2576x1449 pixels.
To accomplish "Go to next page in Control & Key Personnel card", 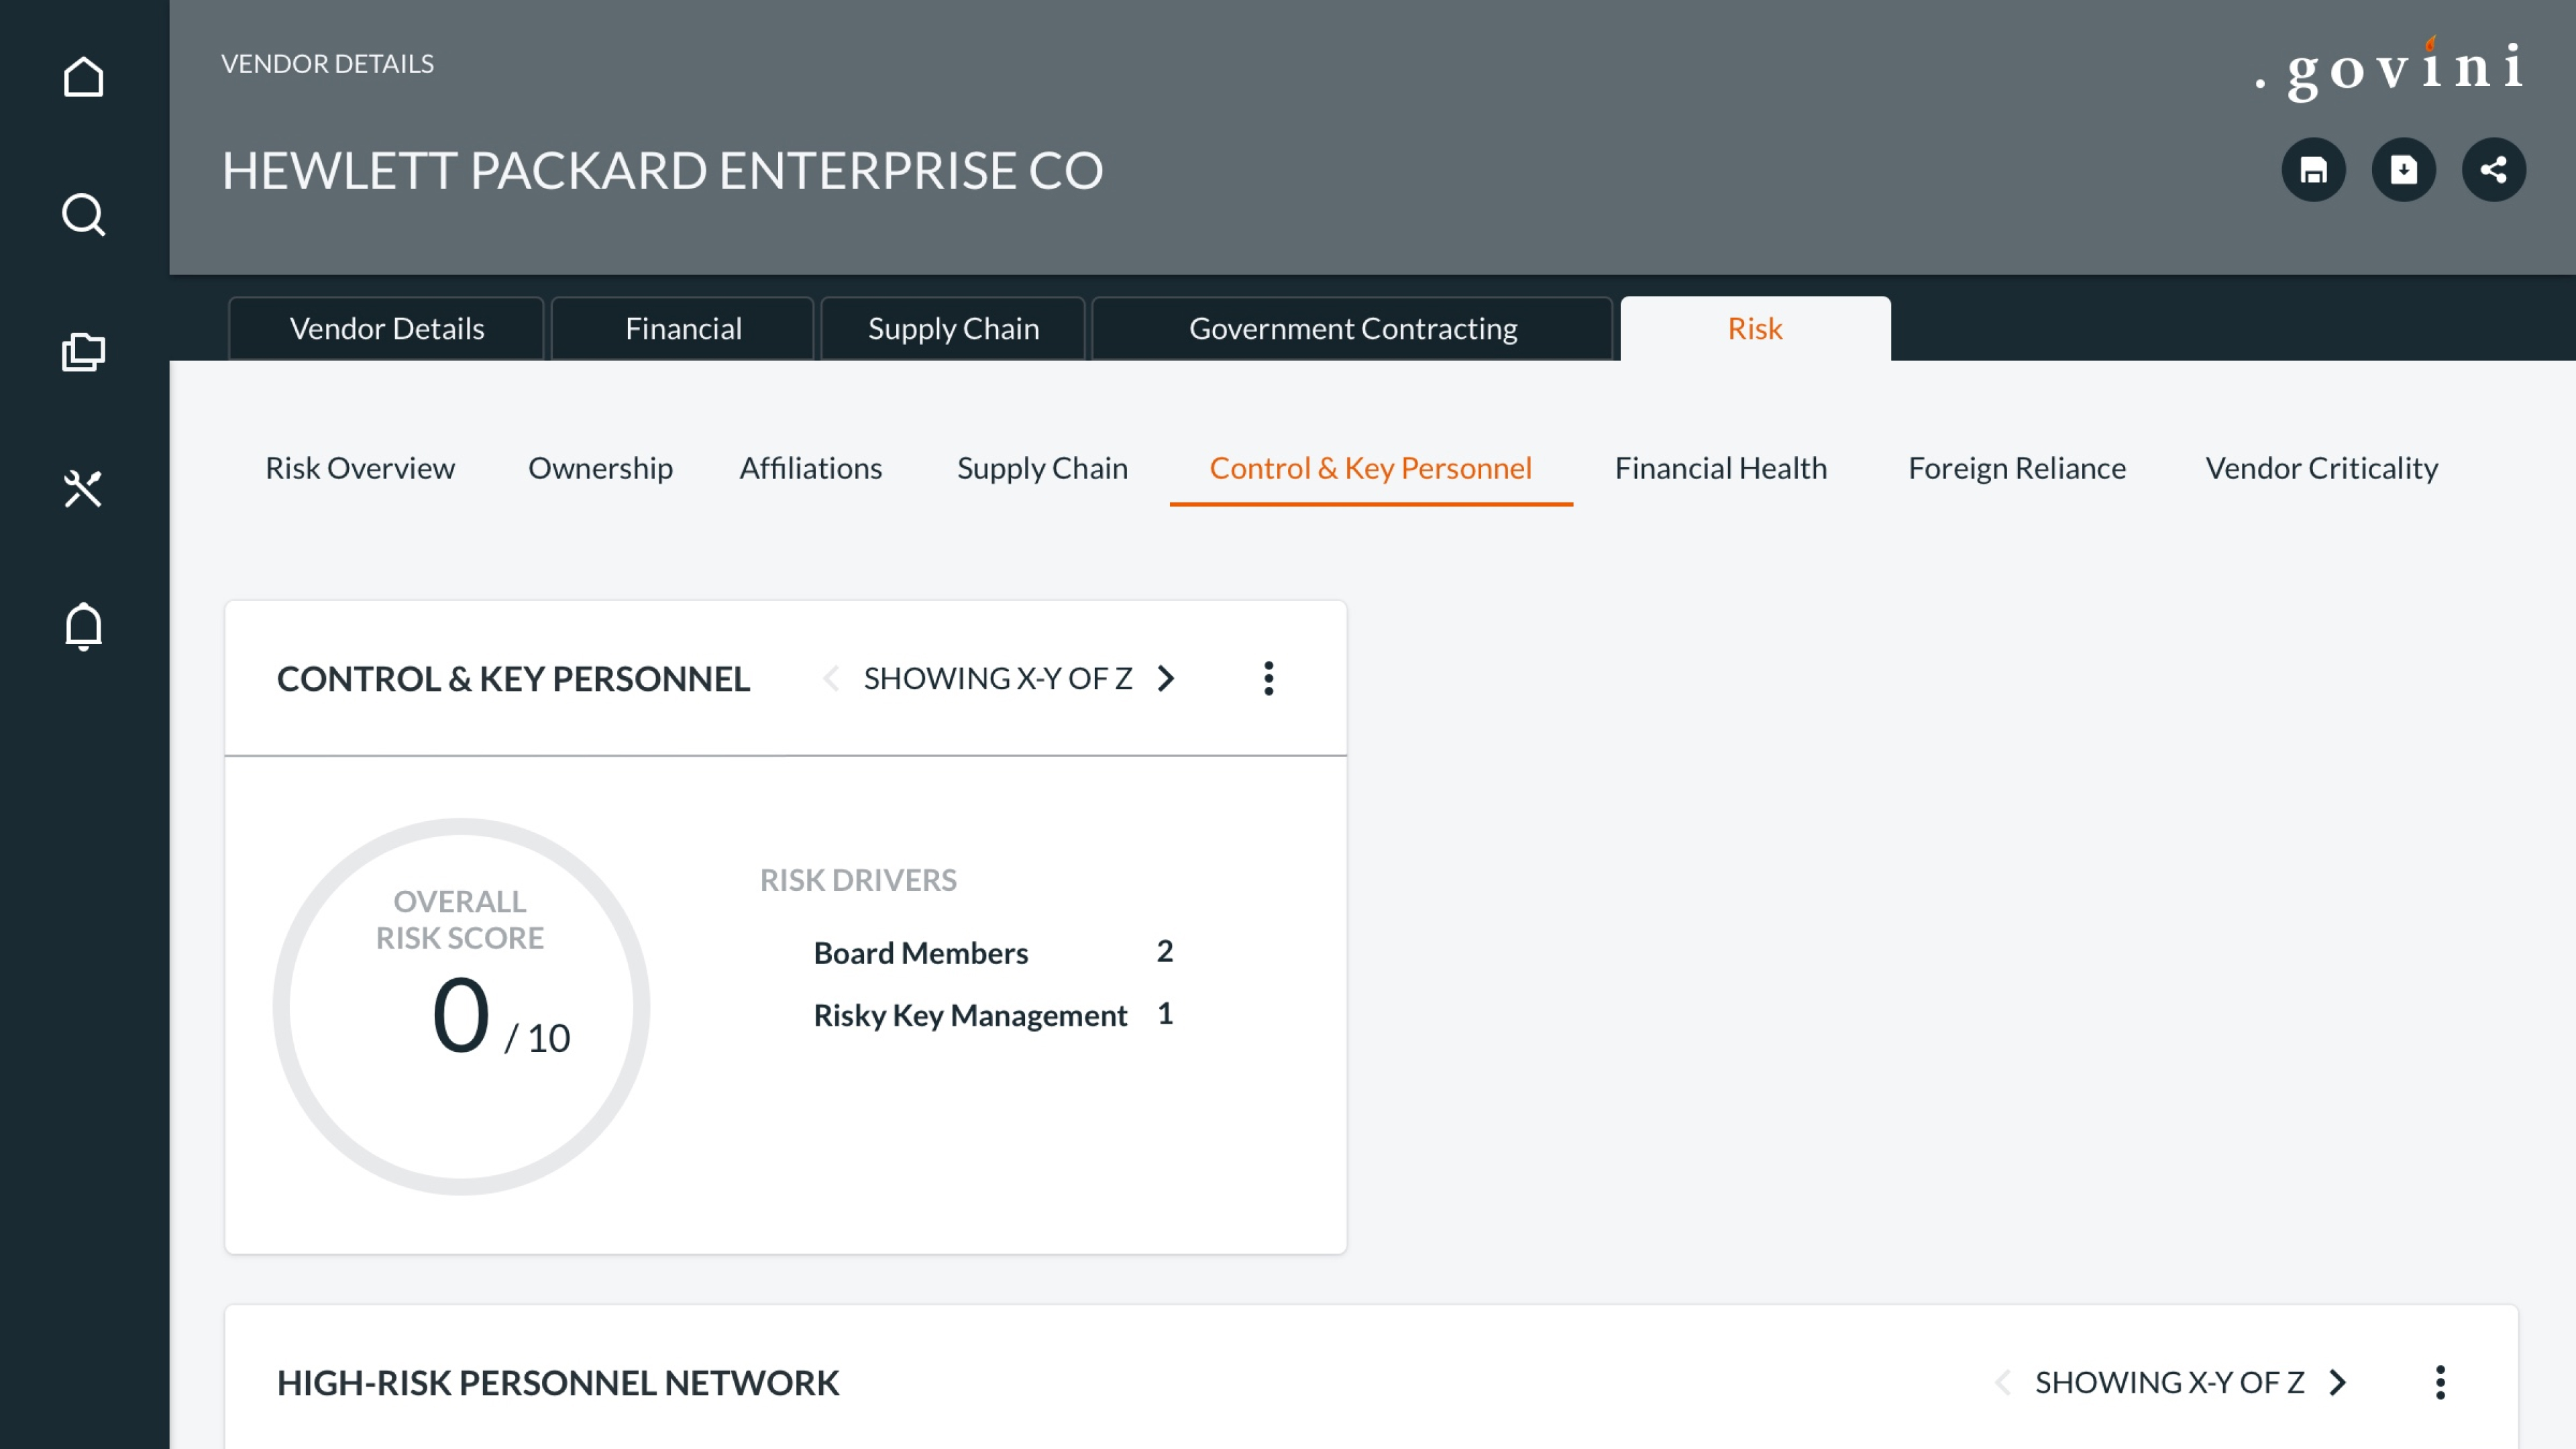I will [x=1166, y=678].
